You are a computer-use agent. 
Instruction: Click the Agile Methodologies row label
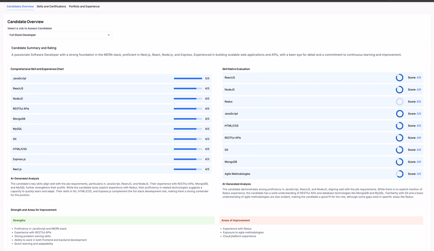point(237,174)
